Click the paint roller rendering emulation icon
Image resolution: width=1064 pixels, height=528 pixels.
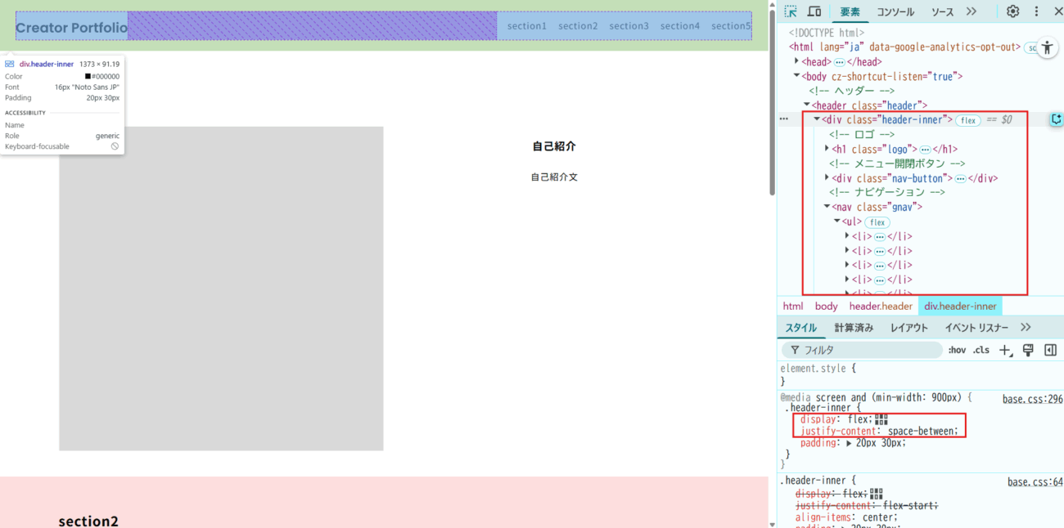pyautogui.click(x=1028, y=350)
